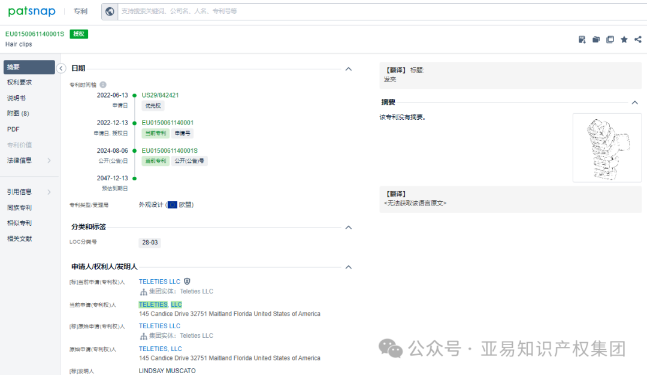
Task: Click the 2022-12-13 timeline marker dot
Action: coord(135,123)
